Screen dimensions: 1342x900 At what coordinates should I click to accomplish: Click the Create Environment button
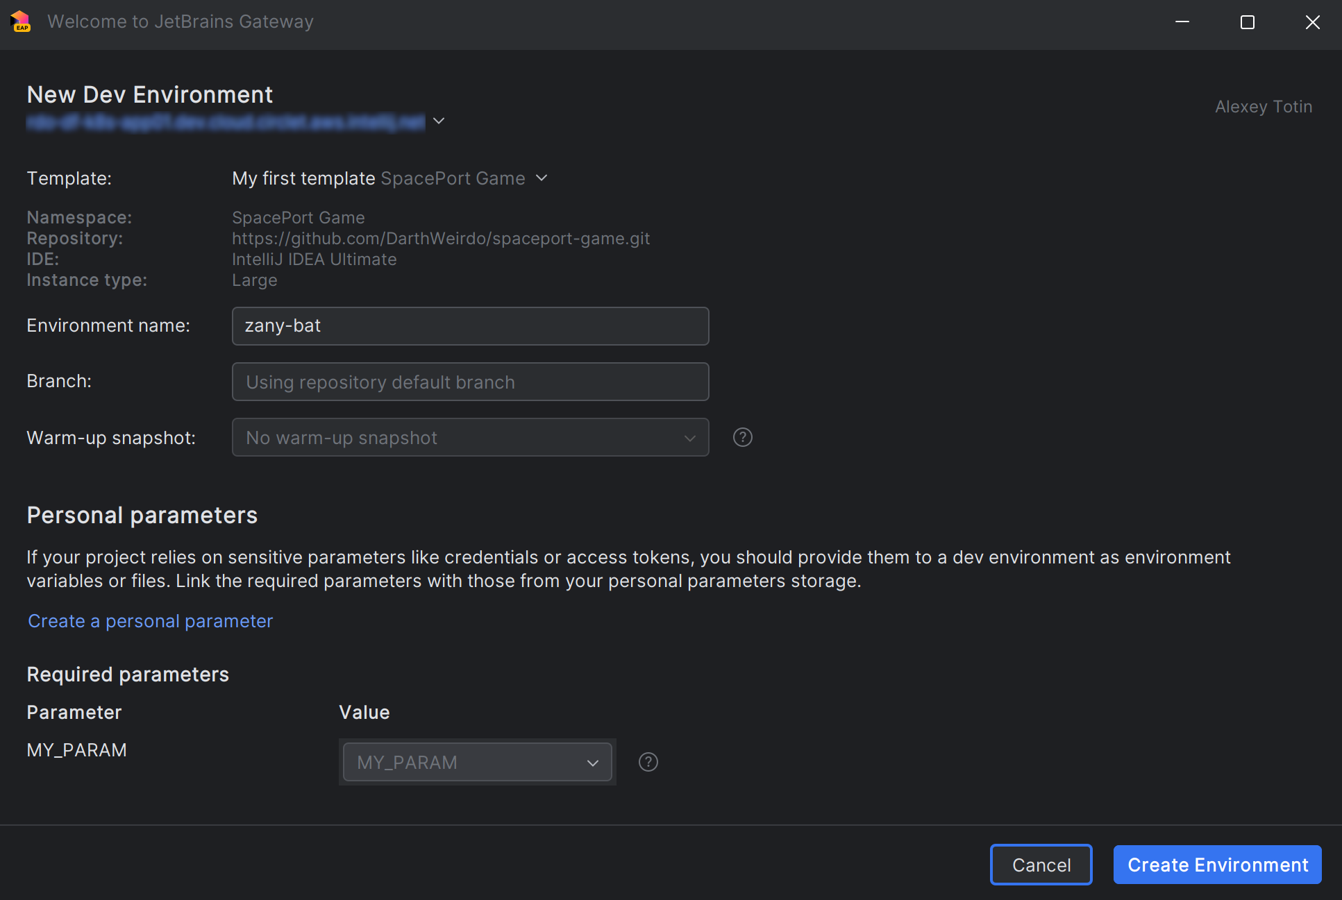pyautogui.click(x=1216, y=865)
